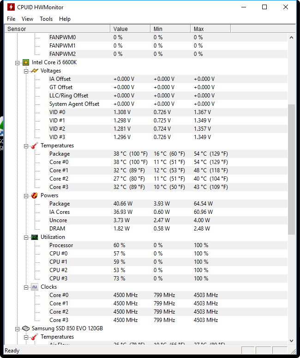This screenshot has width=300, height=358.
Task: Click the Sensor column header
Action: (x=58, y=29)
